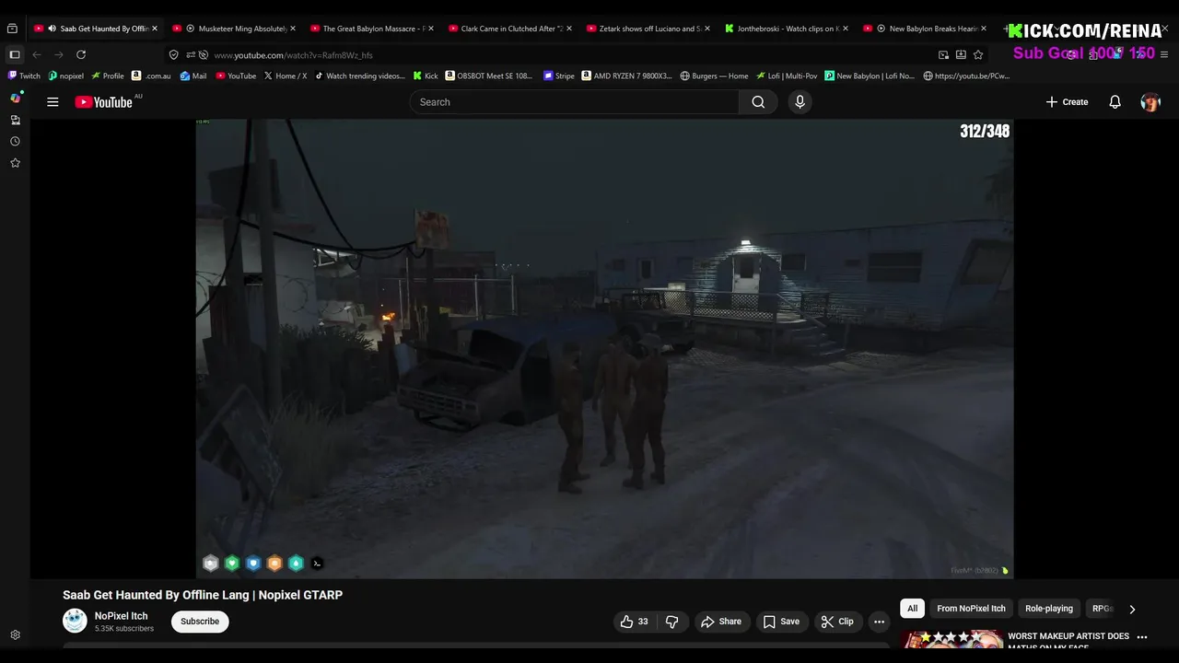Open nopixel bookmark
Screen dimensions: 1179x663
tap(66, 76)
